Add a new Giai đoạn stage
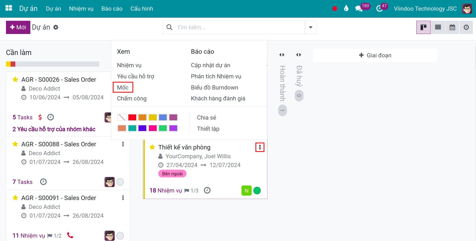The width and height of the screenshot is (476, 241). [375, 55]
